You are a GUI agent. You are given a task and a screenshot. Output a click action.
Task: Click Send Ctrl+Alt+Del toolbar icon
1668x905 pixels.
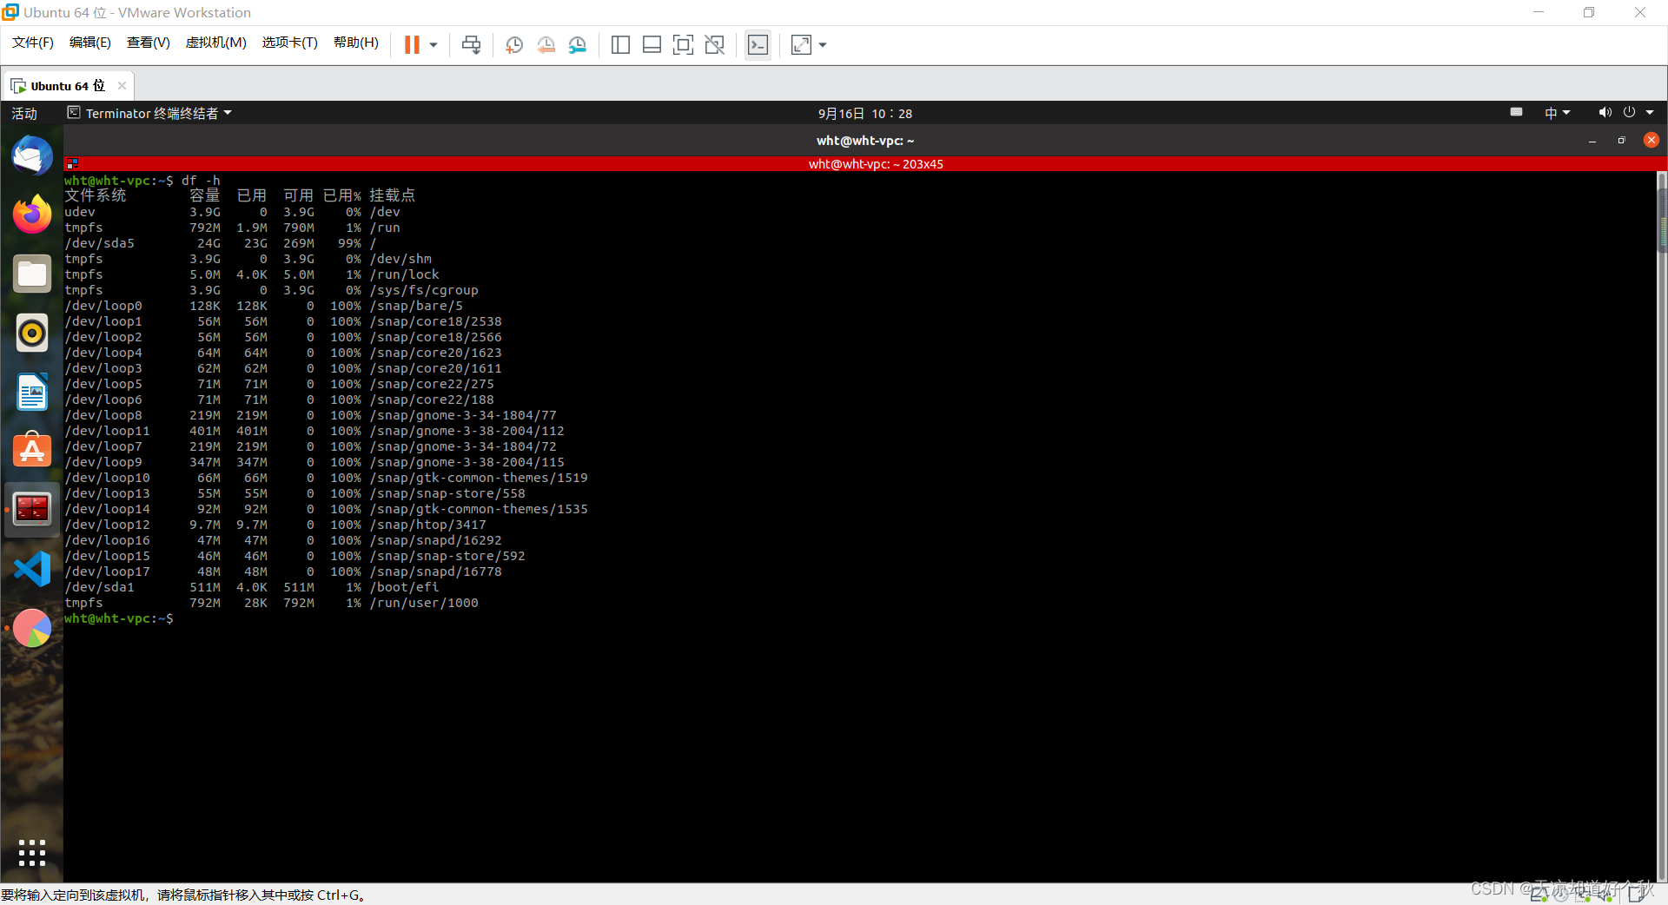[x=471, y=44]
